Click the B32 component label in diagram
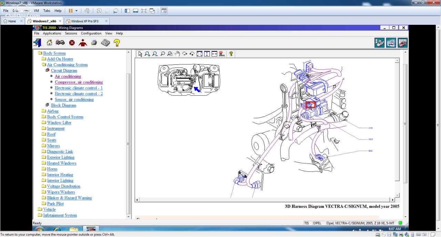Screen dimensions: 441x237 [370, 151]
